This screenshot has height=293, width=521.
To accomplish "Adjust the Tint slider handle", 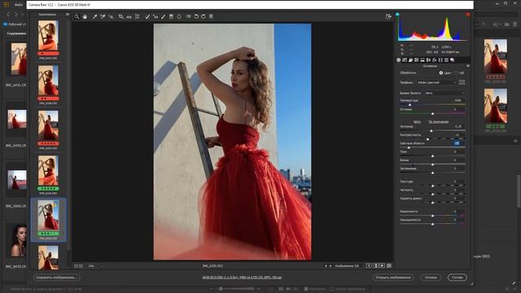I will (432, 114).
